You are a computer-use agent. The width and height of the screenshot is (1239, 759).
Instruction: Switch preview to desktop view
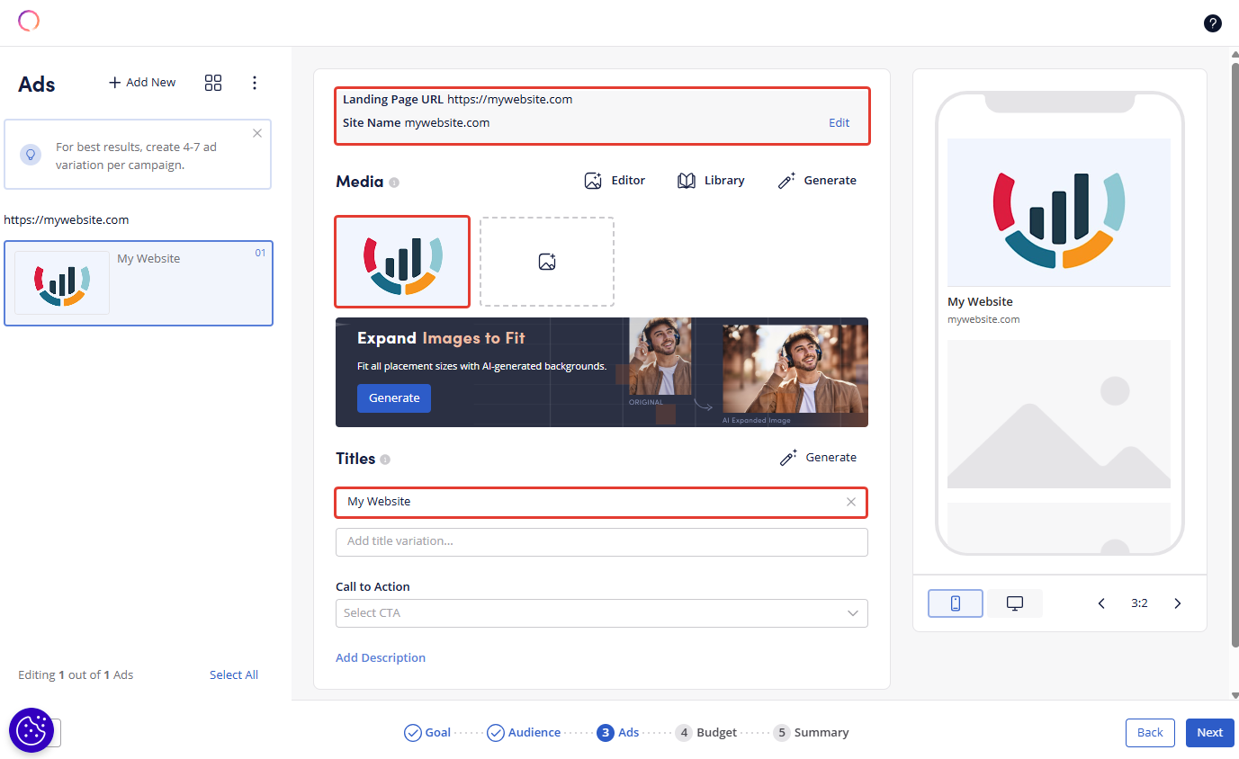[x=1014, y=603]
